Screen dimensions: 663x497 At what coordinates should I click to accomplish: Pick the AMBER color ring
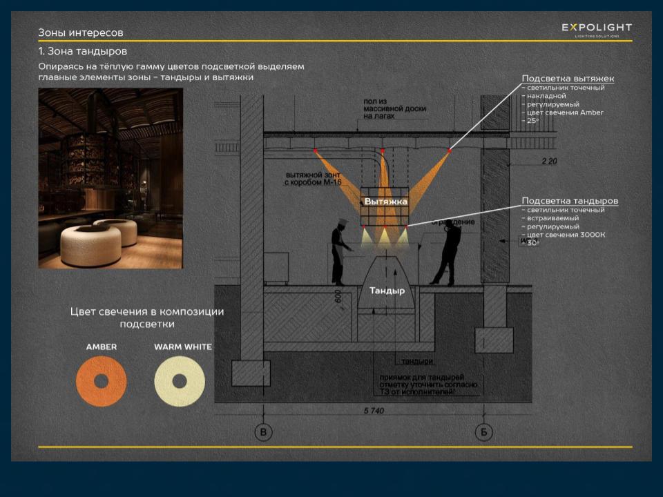101,380
